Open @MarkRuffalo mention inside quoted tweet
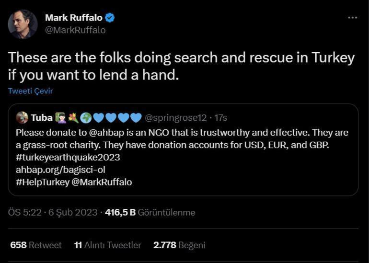The image size is (369, 263). (x=102, y=182)
